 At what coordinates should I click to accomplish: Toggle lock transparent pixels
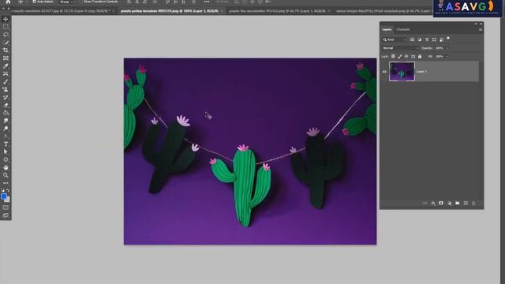(x=393, y=56)
